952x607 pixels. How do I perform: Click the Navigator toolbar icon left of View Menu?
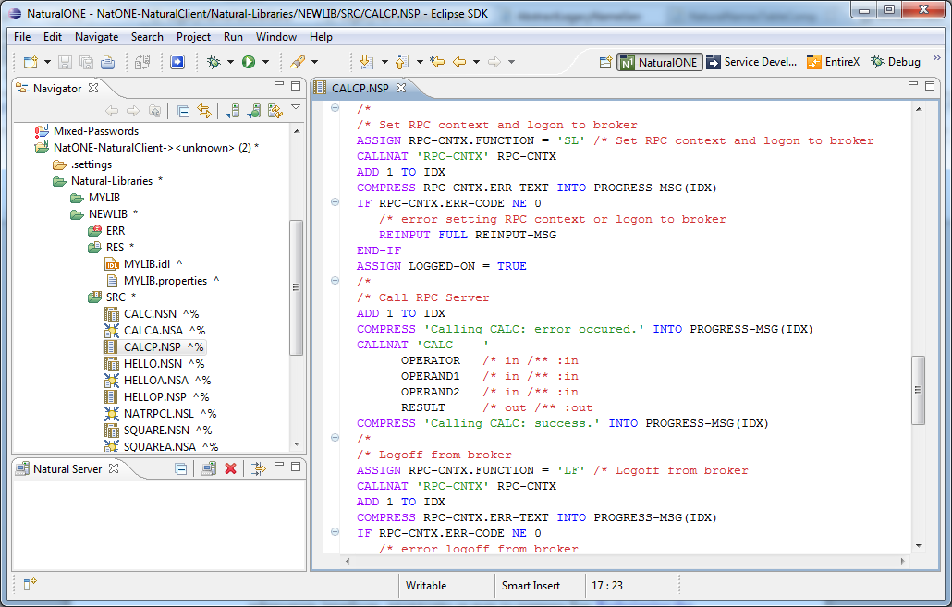275,111
